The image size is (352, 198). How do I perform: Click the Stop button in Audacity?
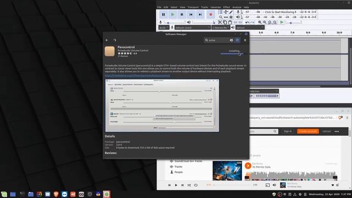pos(182,15)
